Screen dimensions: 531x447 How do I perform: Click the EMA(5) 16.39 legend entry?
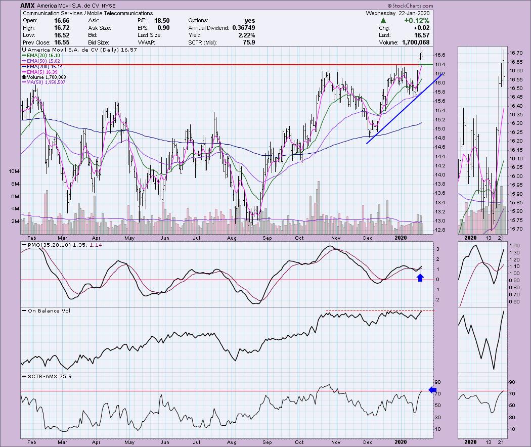point(39,72)
